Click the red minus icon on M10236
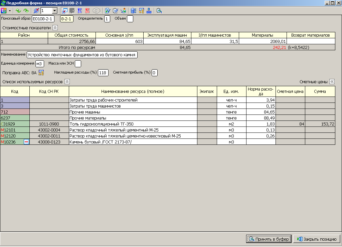This screenshot has width=342, height=247. pyautogui.click(x=26, y=142)
